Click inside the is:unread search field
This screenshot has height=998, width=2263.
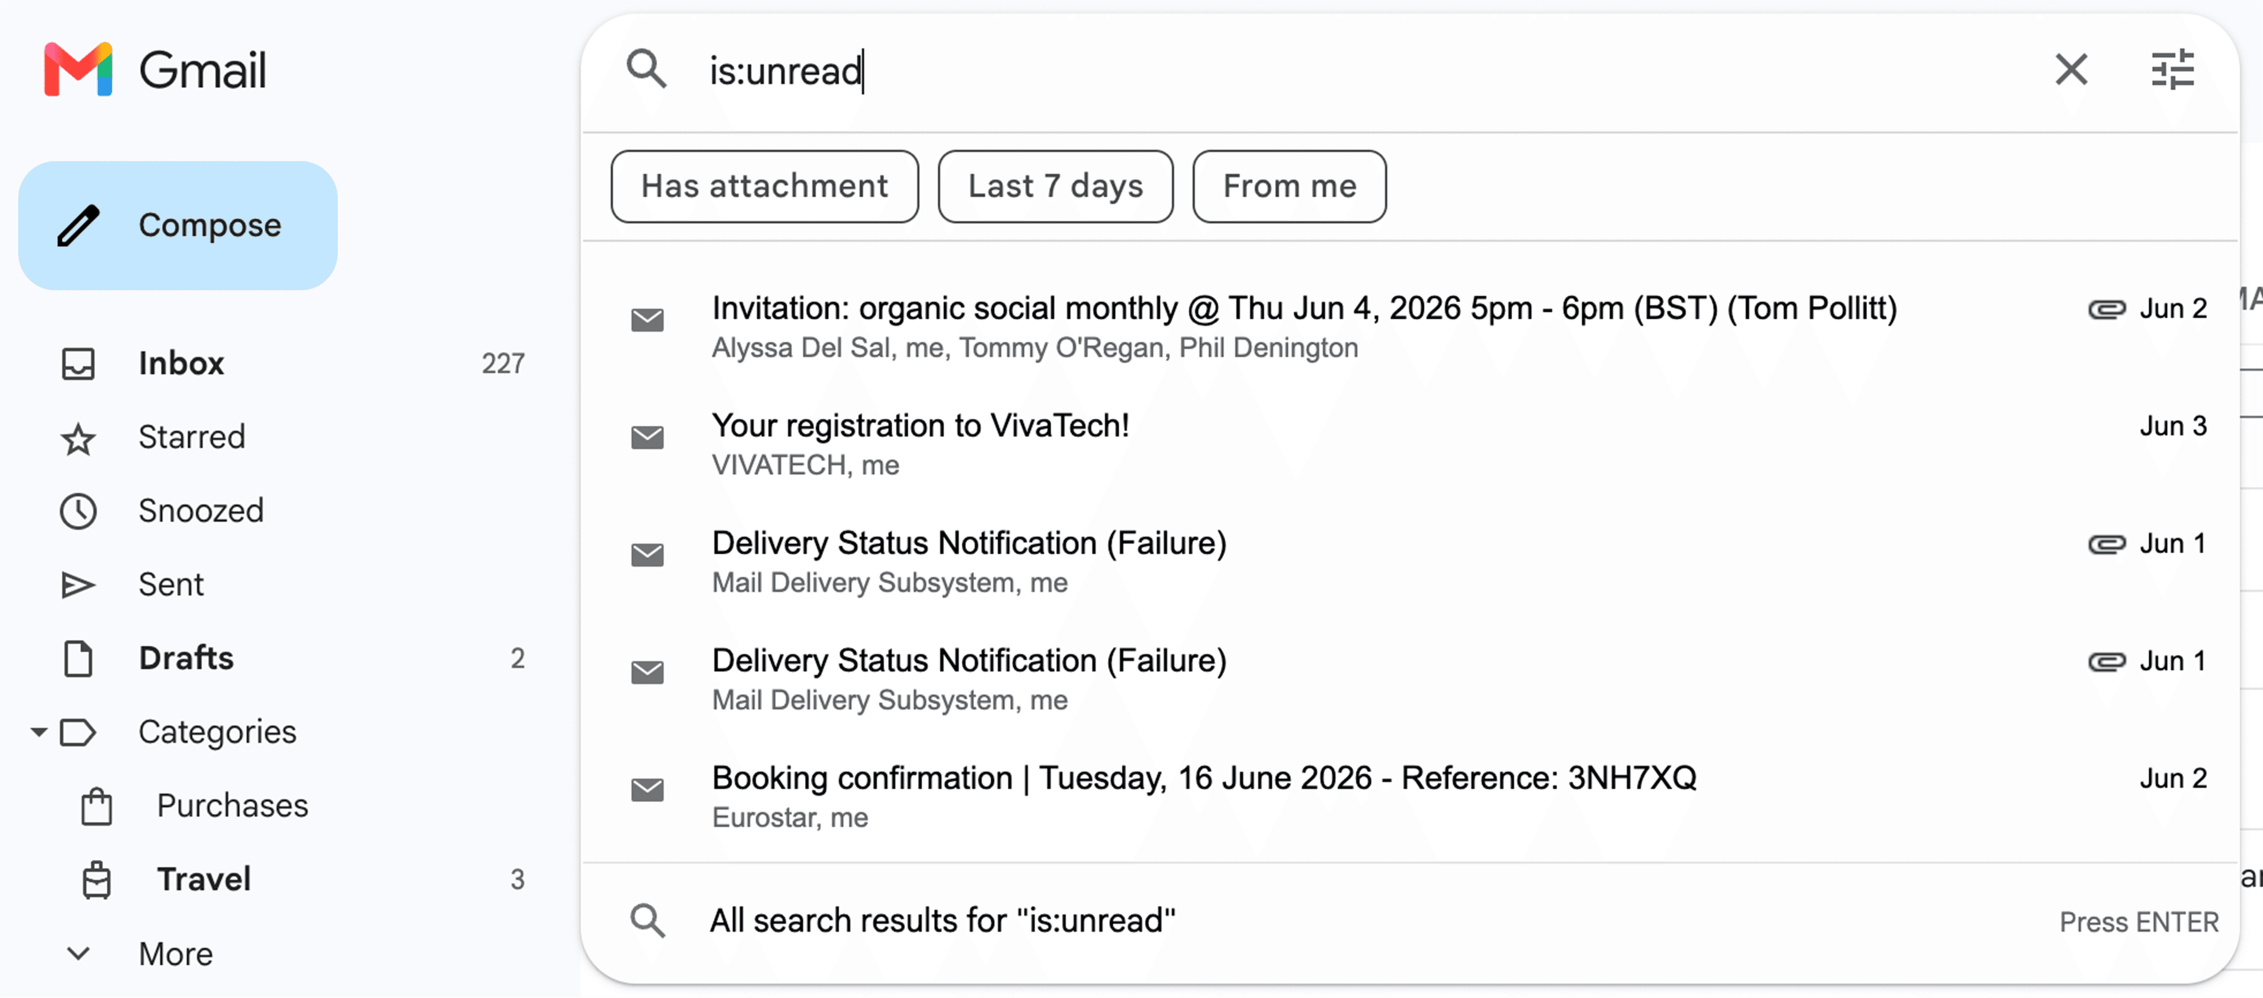pos(1362,70)
